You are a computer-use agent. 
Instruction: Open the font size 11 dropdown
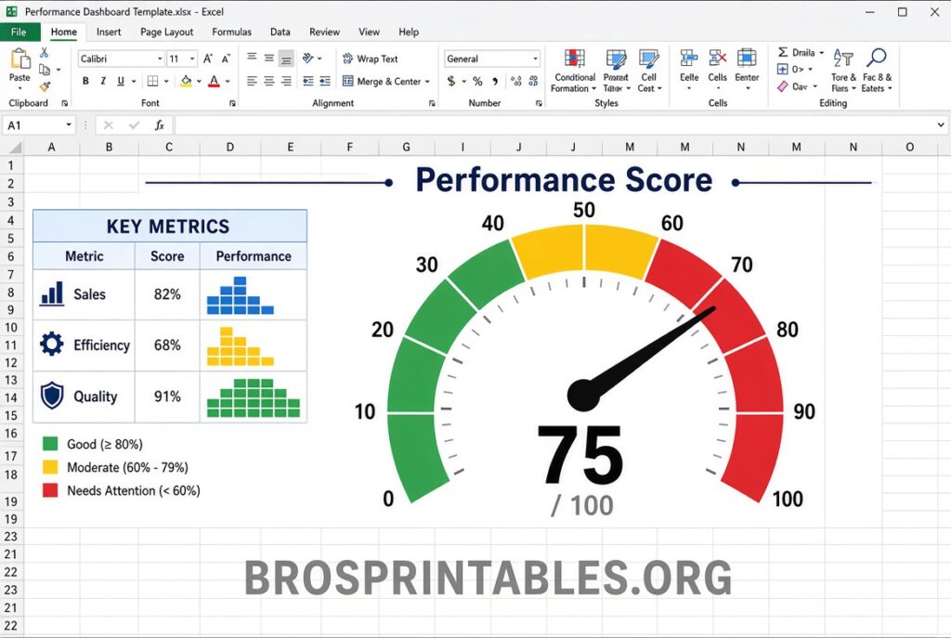tap(192, 59)
